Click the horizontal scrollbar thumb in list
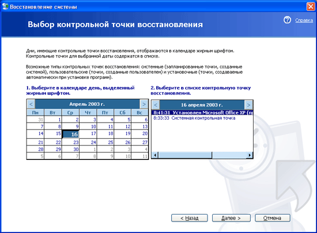This screenshot has width=317, height=233. pyautogui.click(x=186, y=155)
